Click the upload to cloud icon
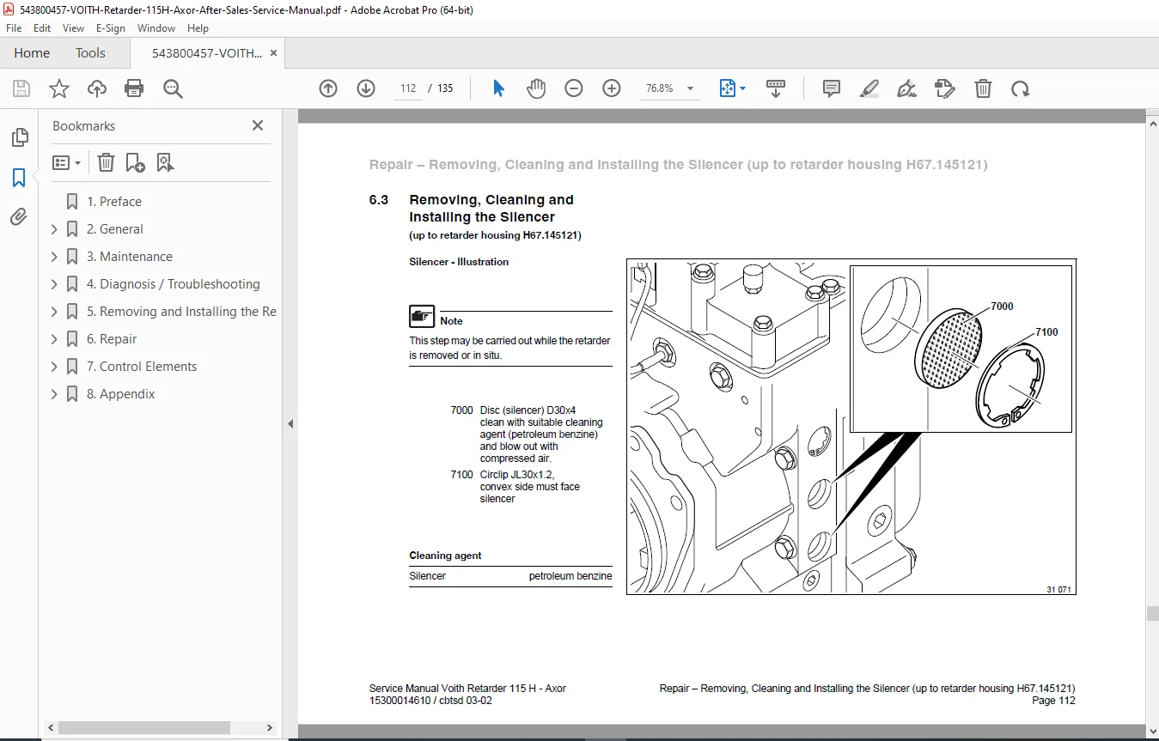 click(97, 88)
